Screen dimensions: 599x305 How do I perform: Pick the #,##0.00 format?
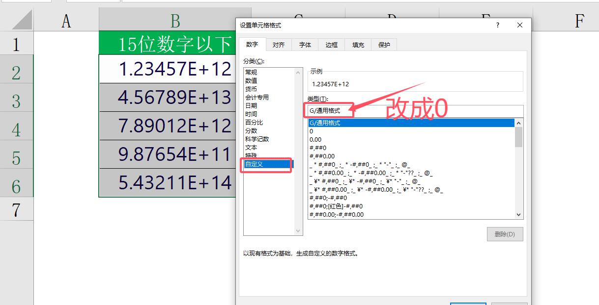pyautogui.click(x=411, y=156)
